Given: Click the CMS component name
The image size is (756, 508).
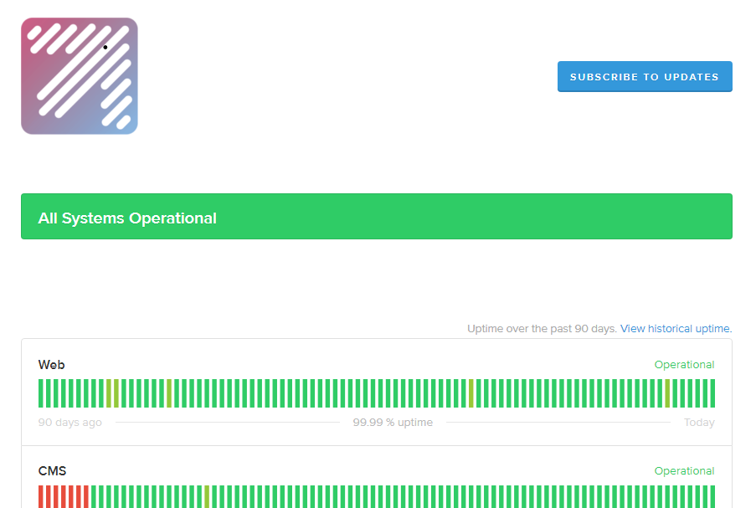Looking at the screenshot, I should click(52, 471).
